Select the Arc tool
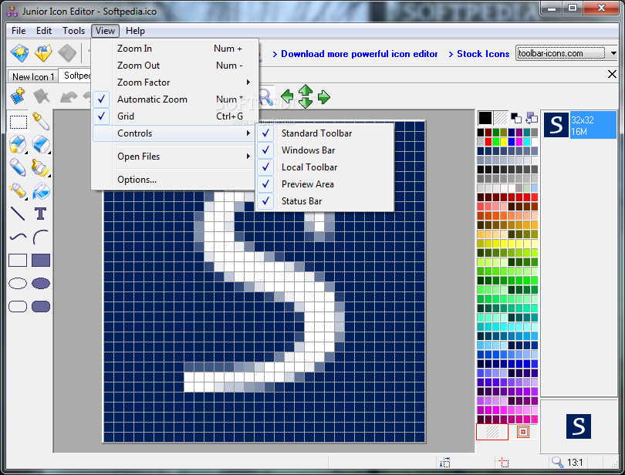The width and height of the screenshot is (625, 475). click(41, 237)
